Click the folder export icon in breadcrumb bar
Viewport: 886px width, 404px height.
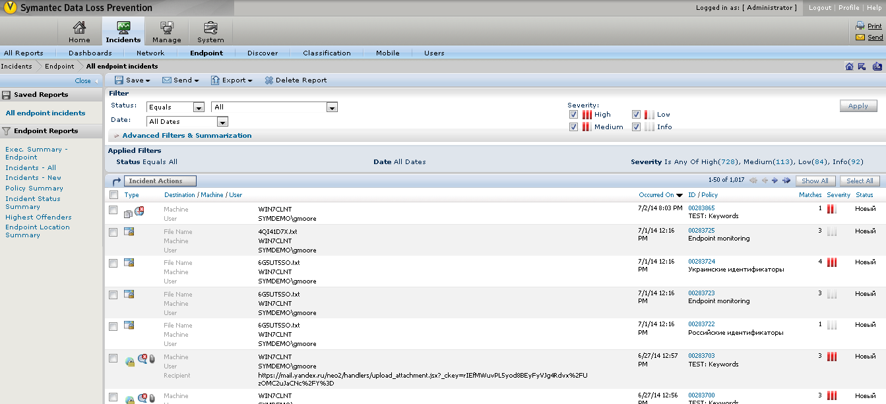[877, 66]
